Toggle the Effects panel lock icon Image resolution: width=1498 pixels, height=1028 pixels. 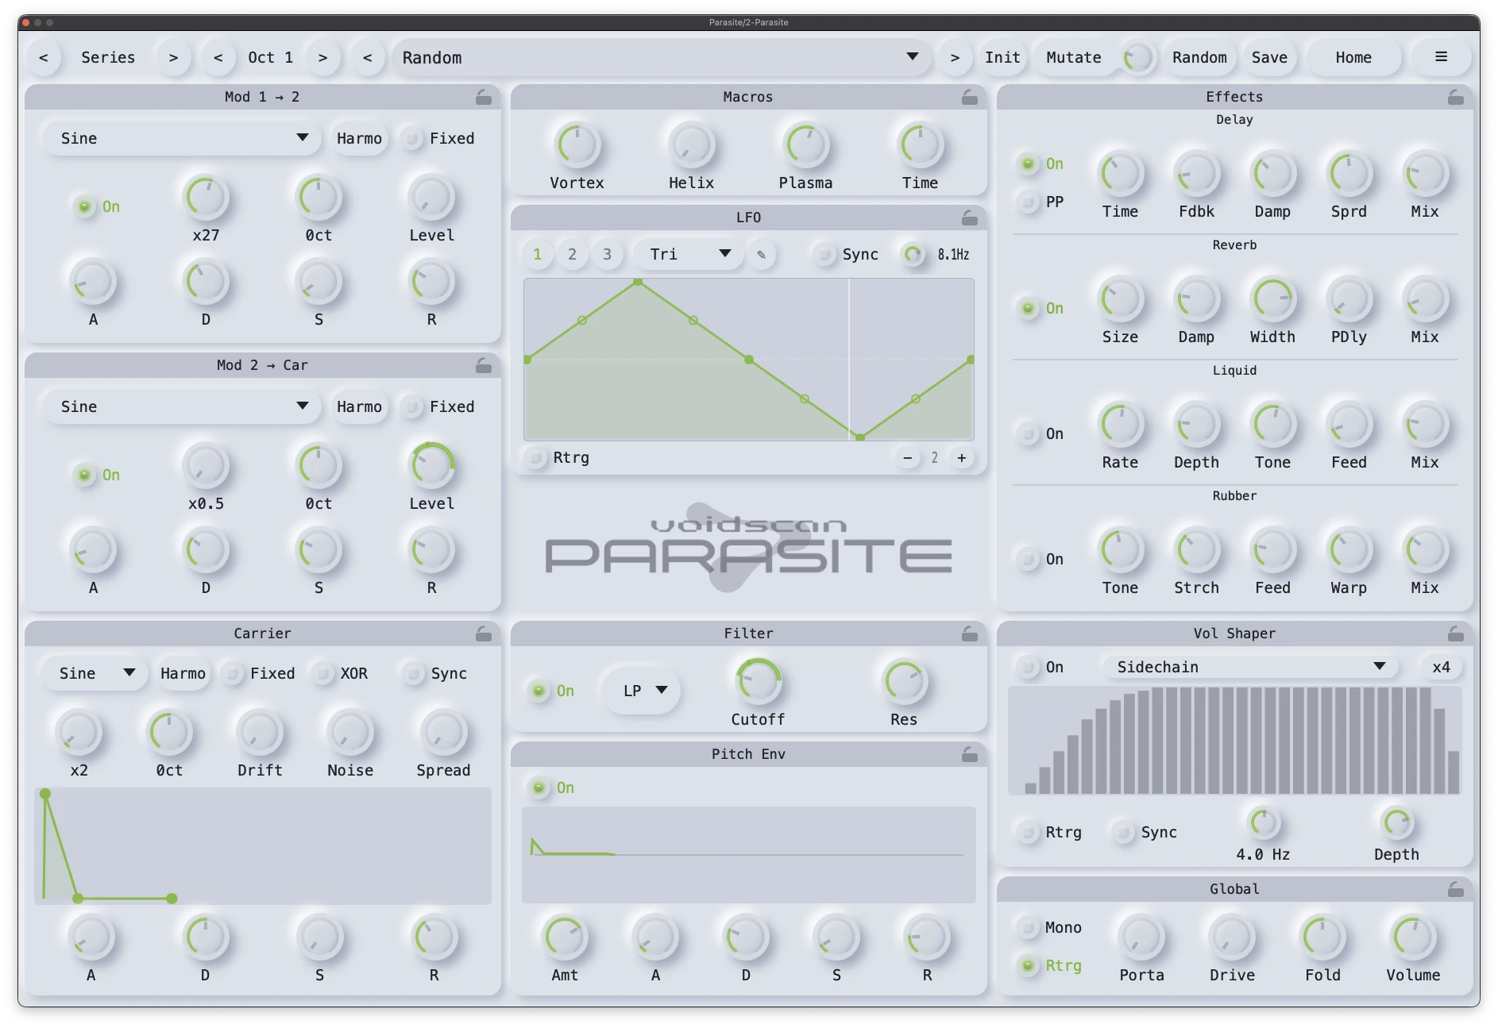coord(1455,97)
